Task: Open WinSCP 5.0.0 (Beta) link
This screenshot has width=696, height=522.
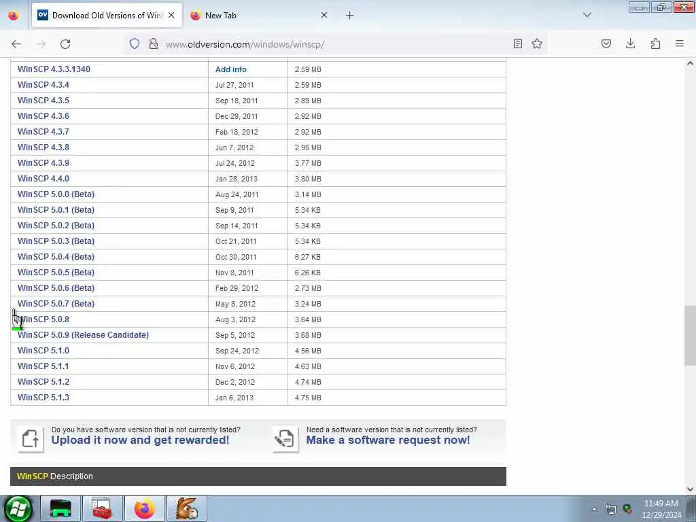Action: 56,194
